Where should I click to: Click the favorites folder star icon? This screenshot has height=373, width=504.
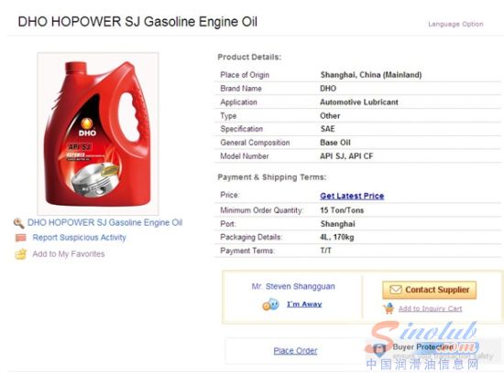click(20, 254)
